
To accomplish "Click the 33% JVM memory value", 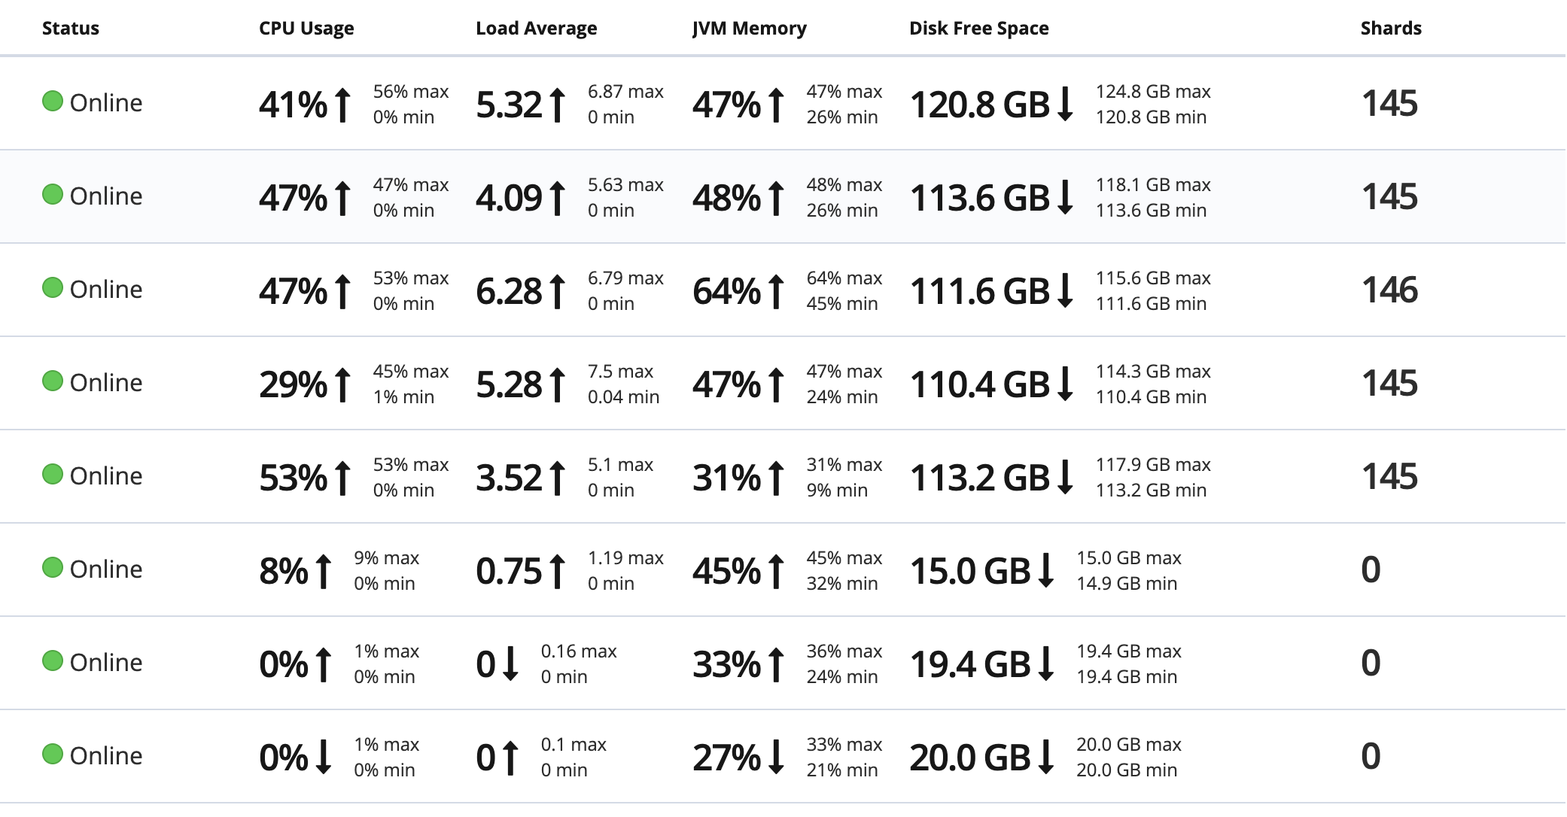I will (x=727, y=664).
